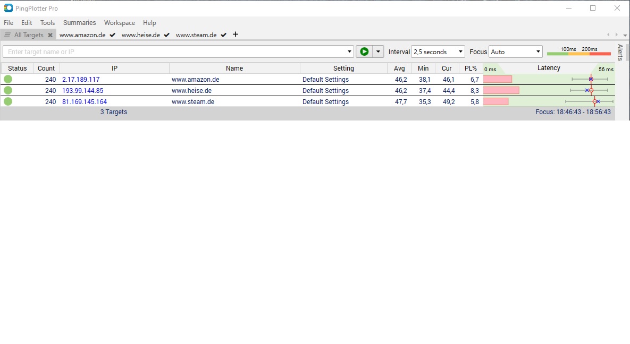
Task: Click Default Settings in www.heise.de row
Action: click(325, 91)
